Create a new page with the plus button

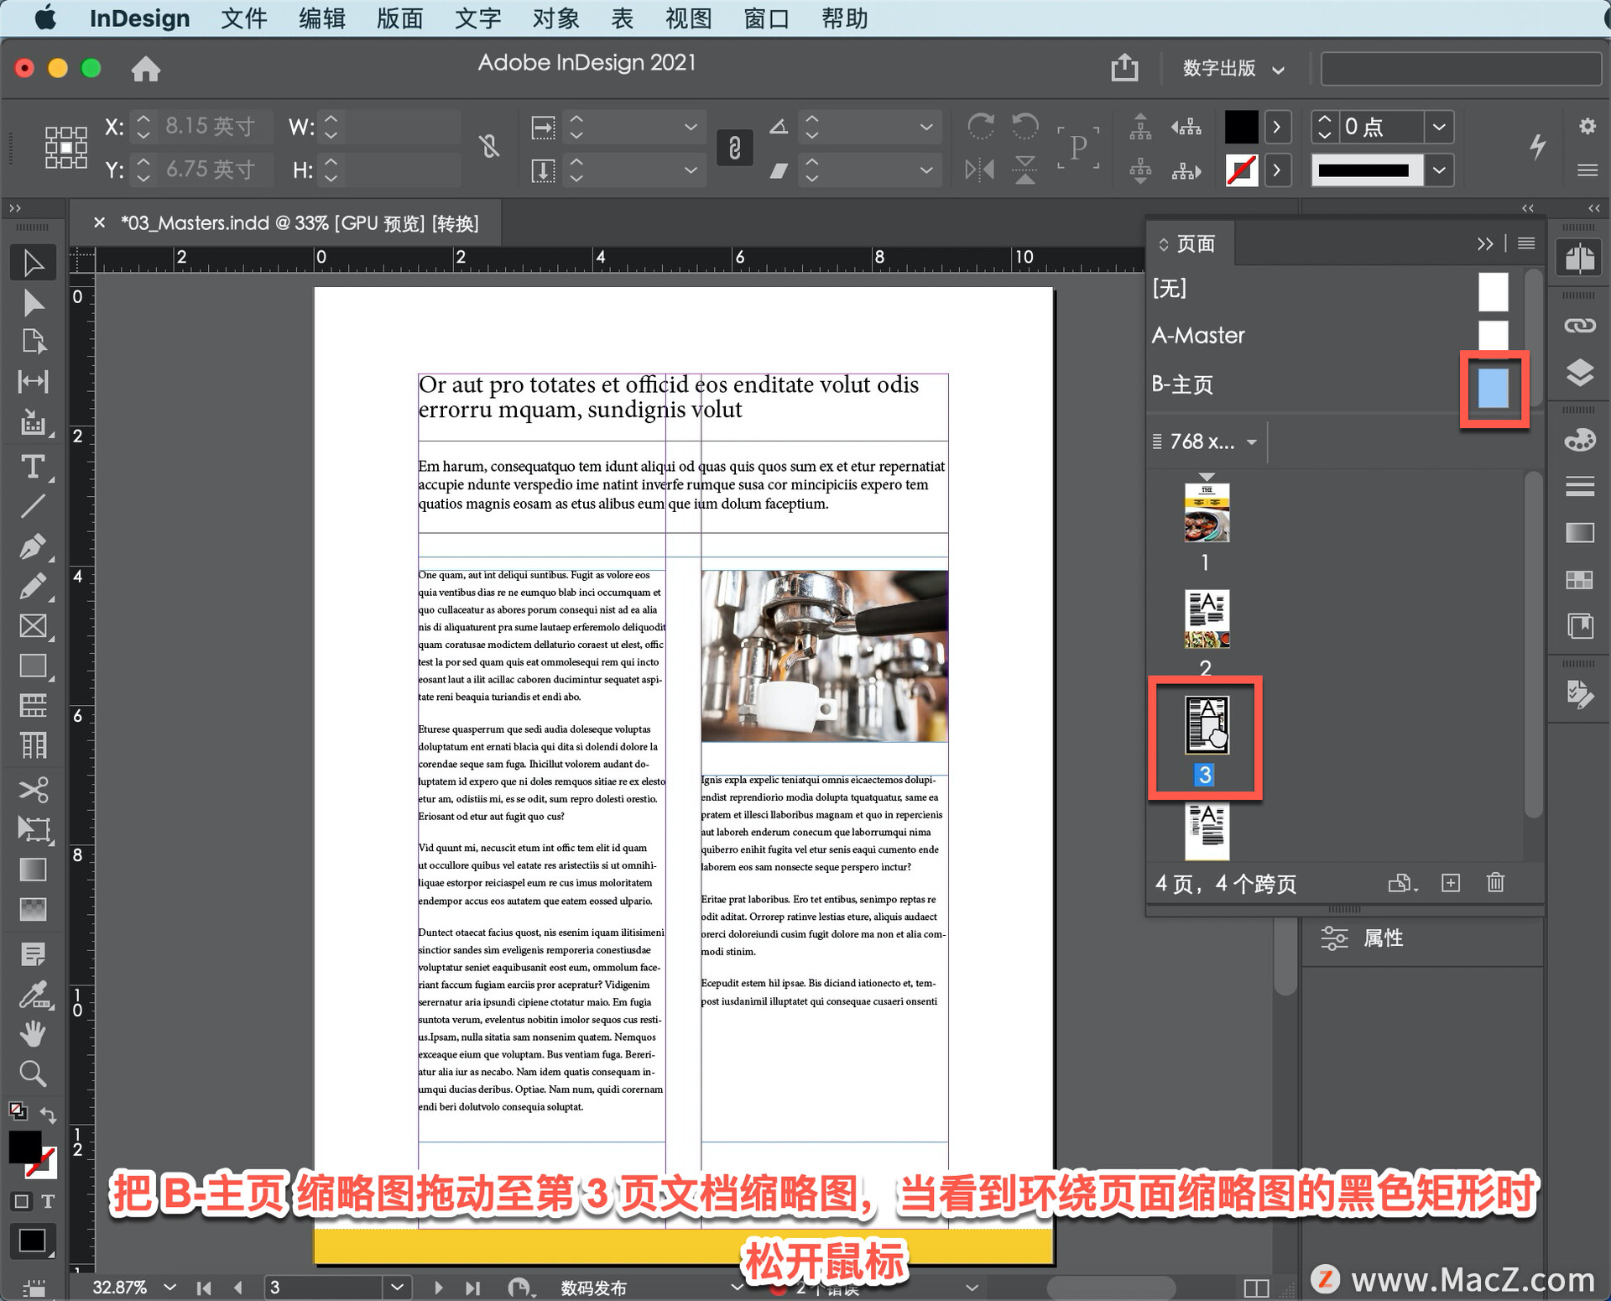click(1451, 882)
